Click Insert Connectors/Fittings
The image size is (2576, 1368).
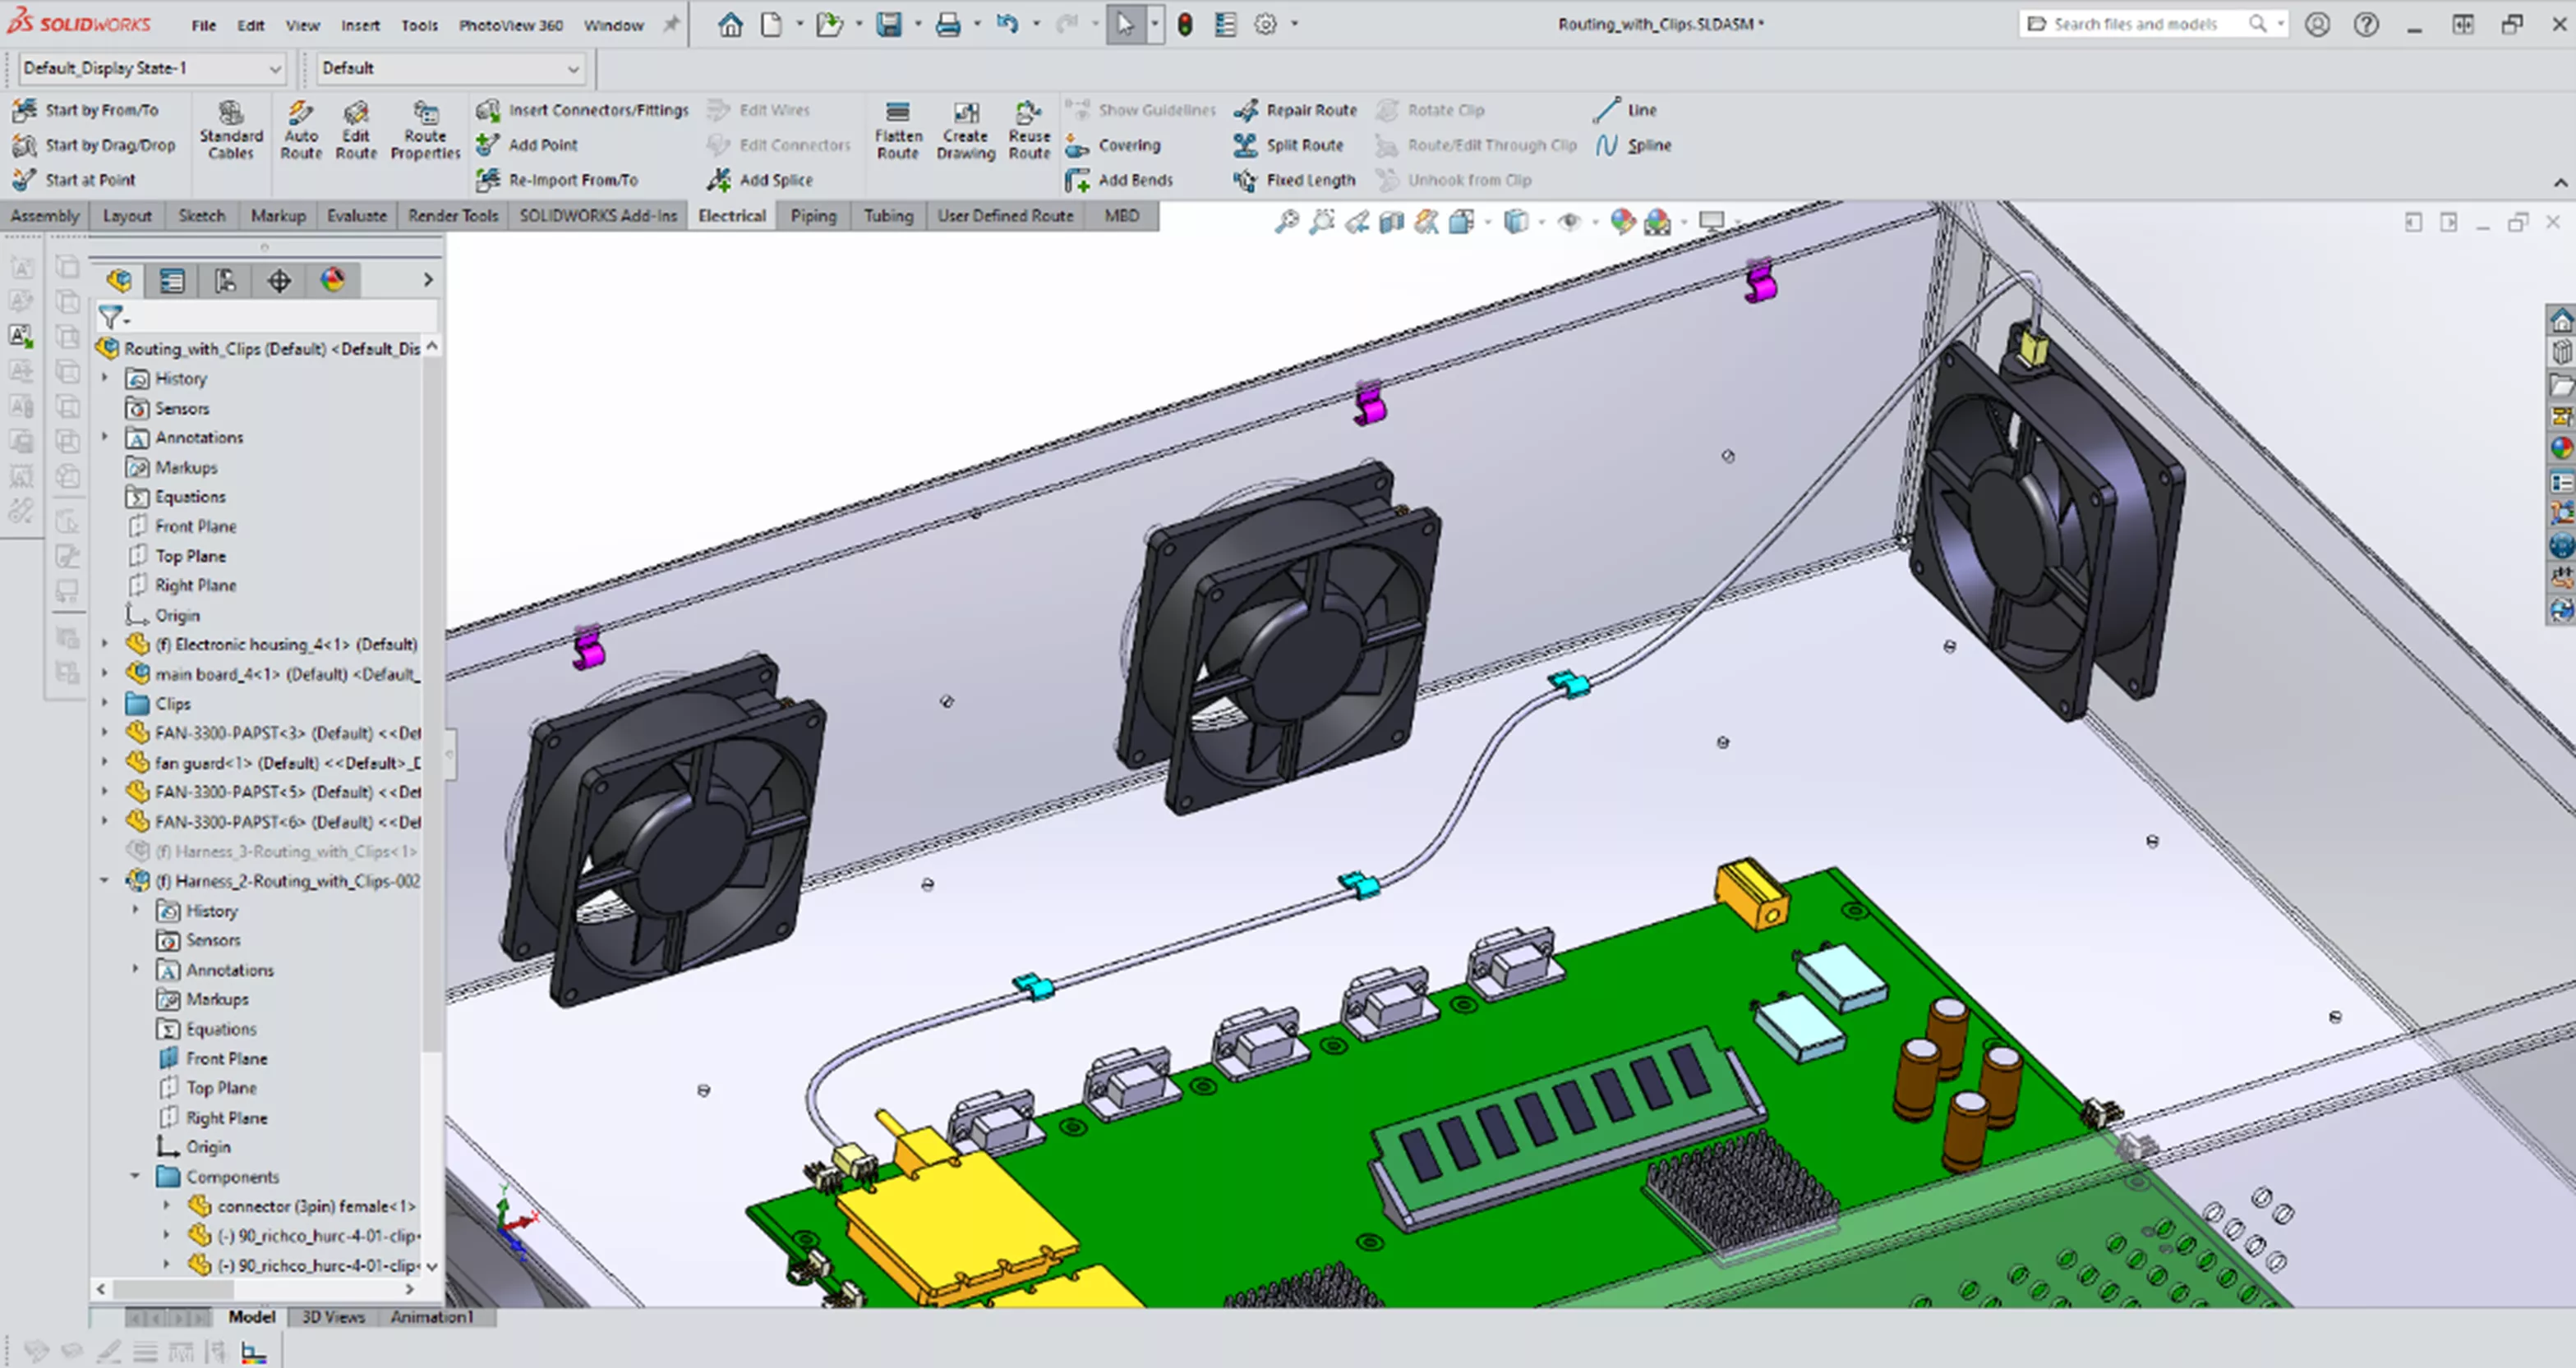point(582,110)
